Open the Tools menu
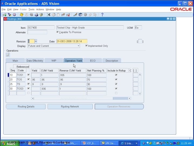194x146 pixels. (x=32, y=9)
